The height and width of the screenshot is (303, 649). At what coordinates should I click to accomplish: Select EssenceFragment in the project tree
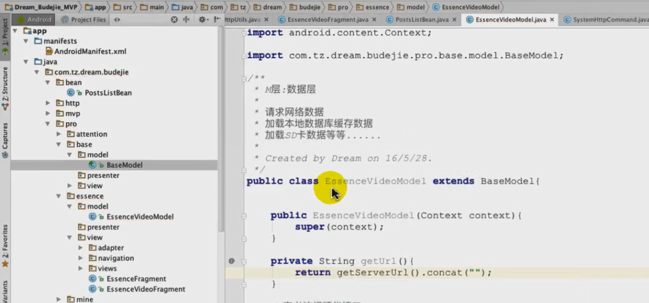coord(136,279)
